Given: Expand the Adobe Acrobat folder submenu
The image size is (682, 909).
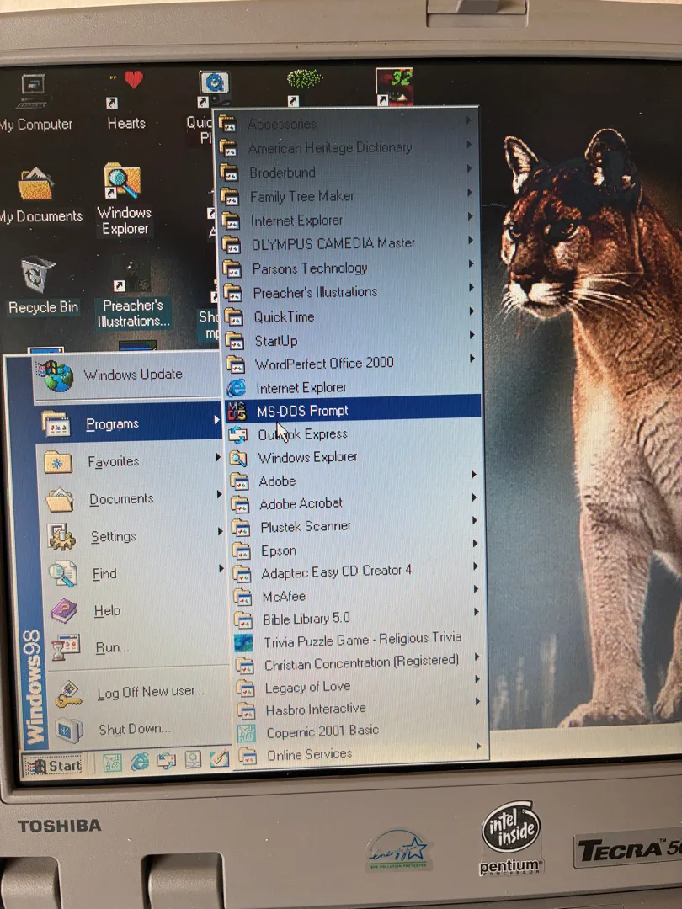Looking at the screenshot, I should 301,503.
